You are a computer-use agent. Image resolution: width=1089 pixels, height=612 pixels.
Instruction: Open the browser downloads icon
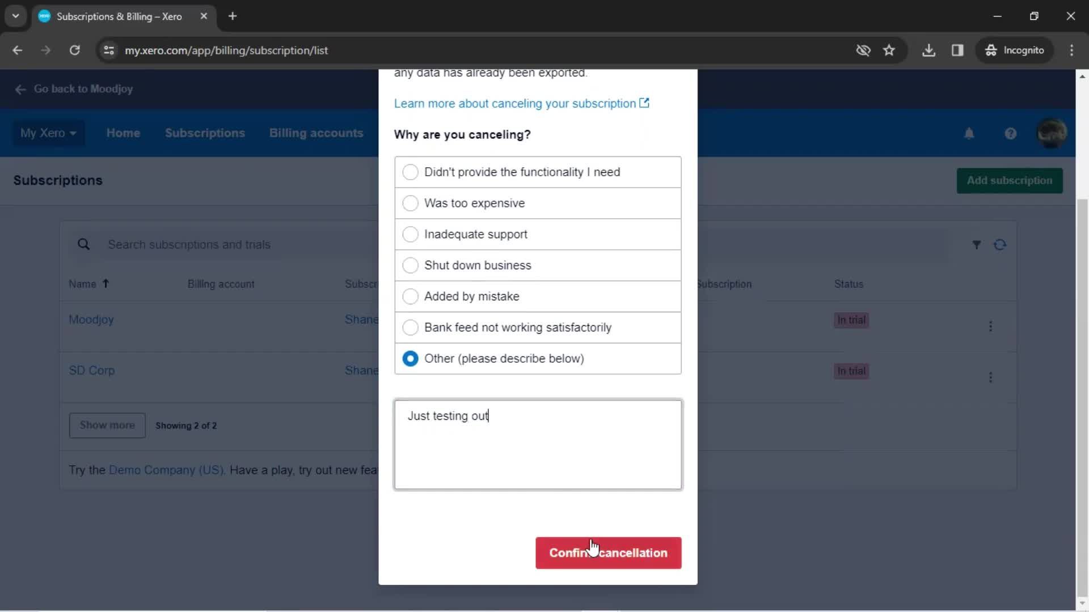pos(928,50)
